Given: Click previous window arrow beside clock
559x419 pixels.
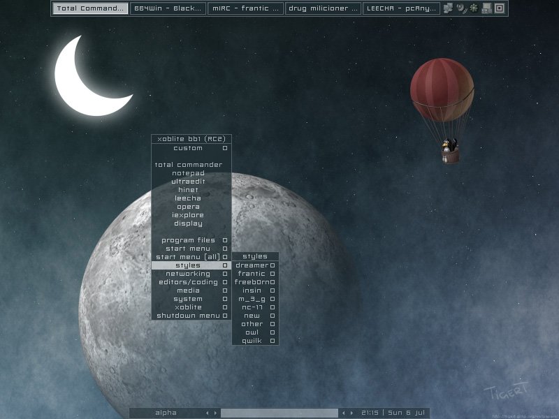Looking at the screenshot, I should tap(343, 413).
